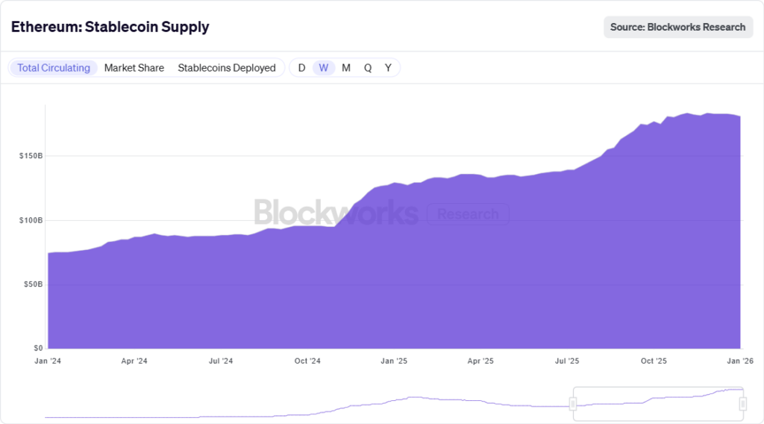Switch to the monthly (M) interval
The width and height of the screenshot is (764, 424).
click(346, 68)
